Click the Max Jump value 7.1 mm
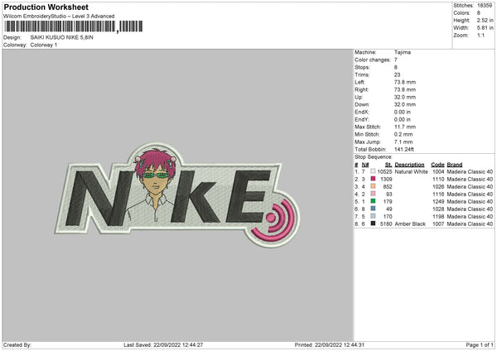Screen dimensions: 497x351 pyautogui.click(x=403, y=142)
